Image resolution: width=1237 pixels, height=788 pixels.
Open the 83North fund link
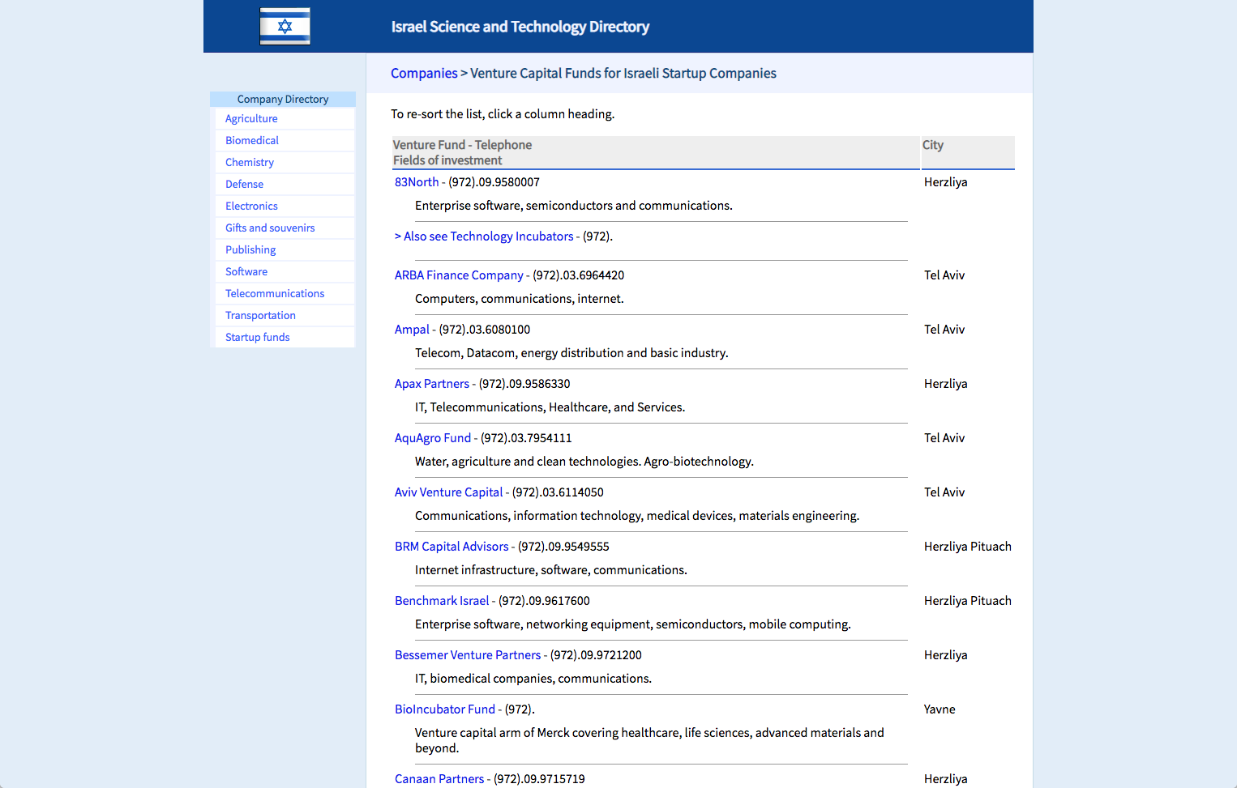(417, 182)
